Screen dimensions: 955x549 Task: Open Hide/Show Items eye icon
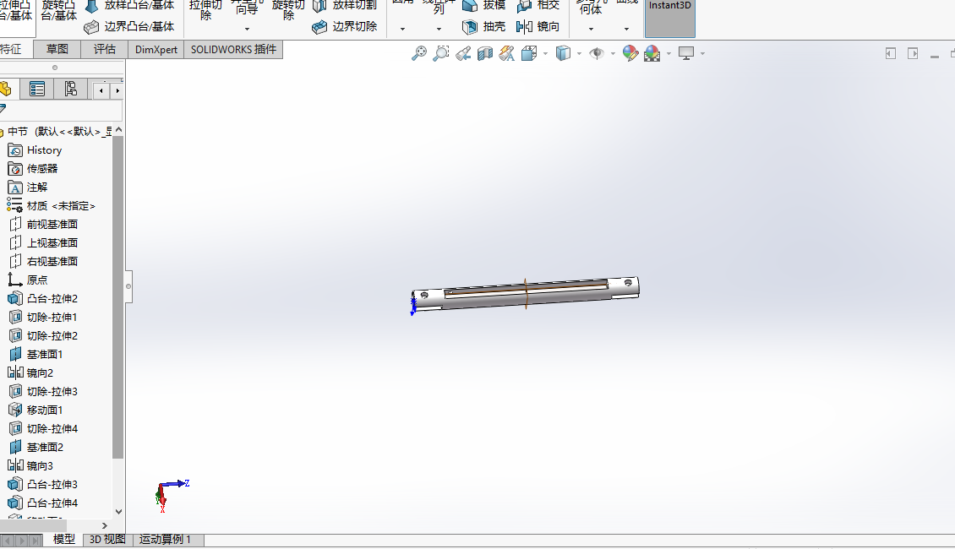coord(597,53)
